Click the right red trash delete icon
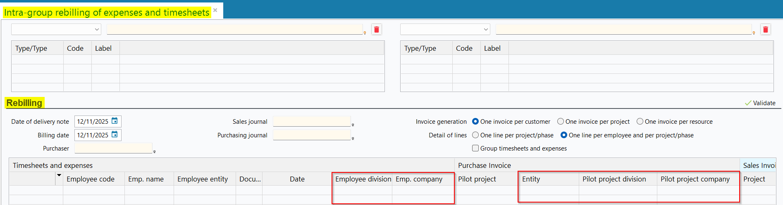This screenshot has width=783, height=205. point(765,30)
